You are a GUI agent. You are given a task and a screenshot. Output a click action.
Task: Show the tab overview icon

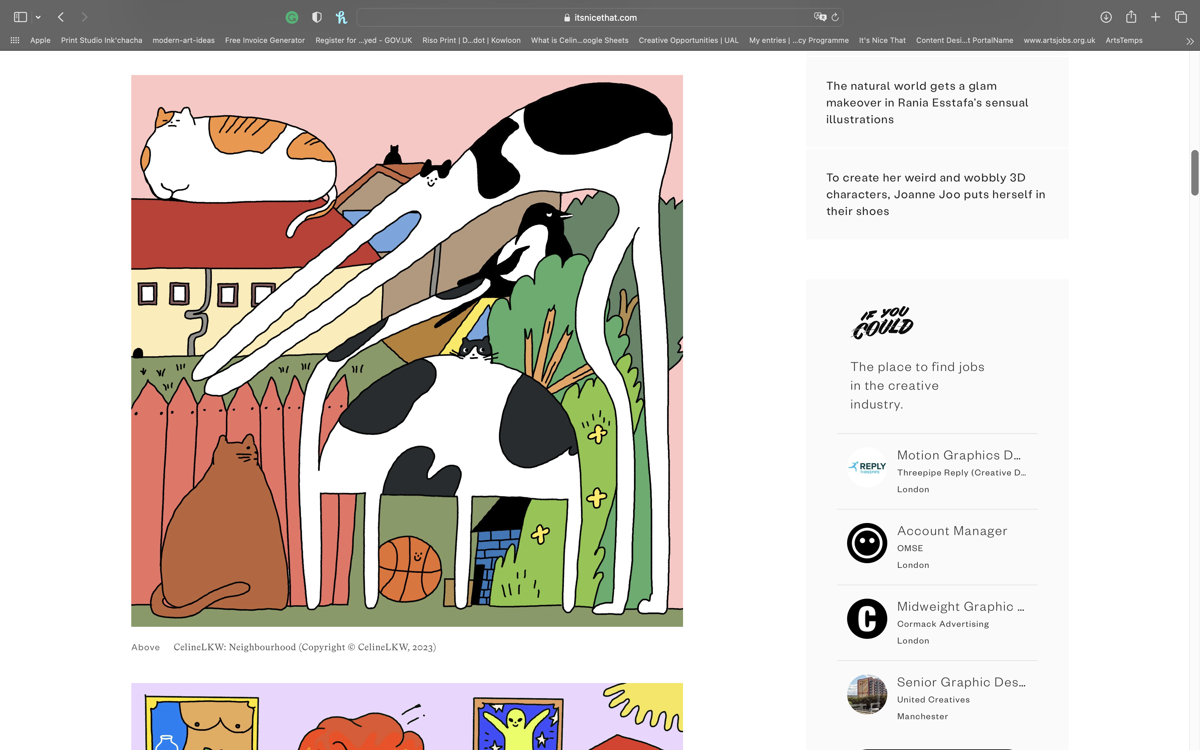point(1181,17)
